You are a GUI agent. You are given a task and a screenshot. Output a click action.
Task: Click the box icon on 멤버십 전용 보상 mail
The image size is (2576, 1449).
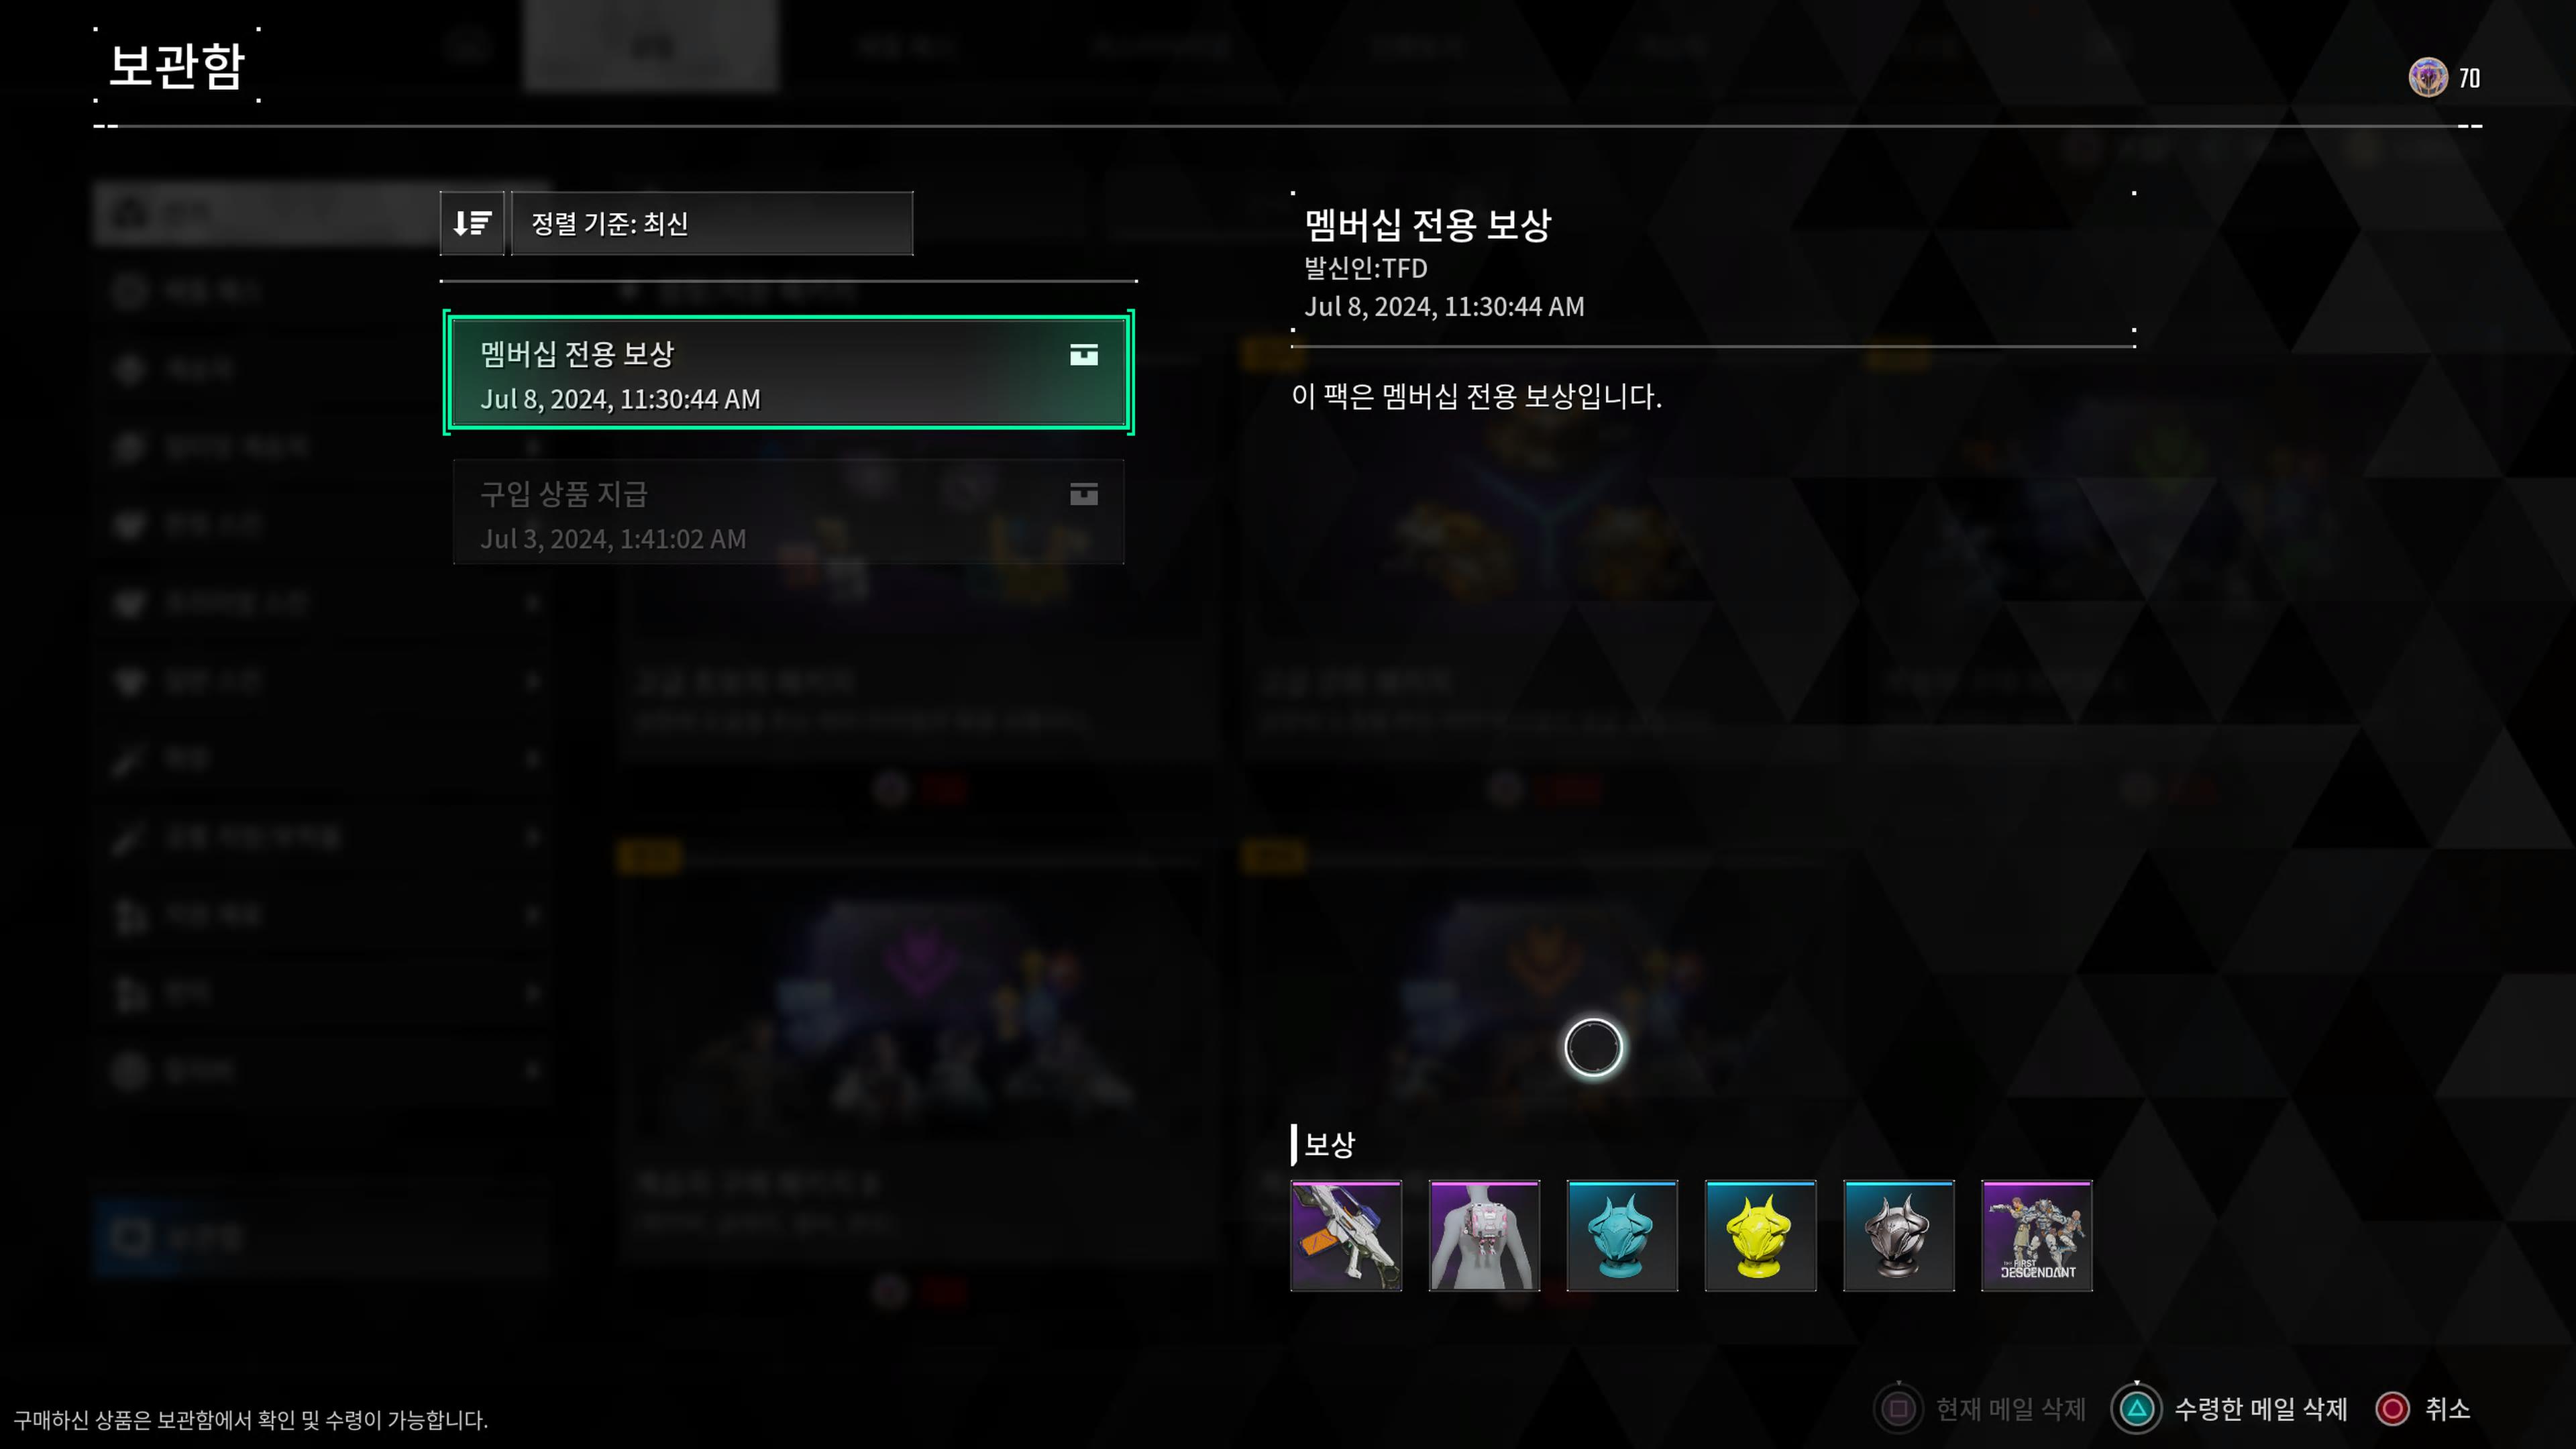[x=1084, y=355]
